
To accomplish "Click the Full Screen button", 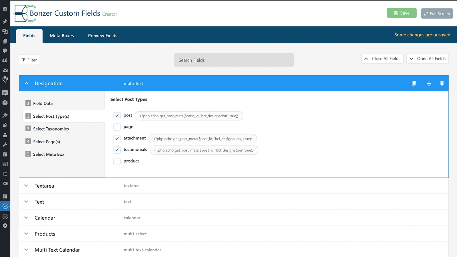I will [437, 13].
